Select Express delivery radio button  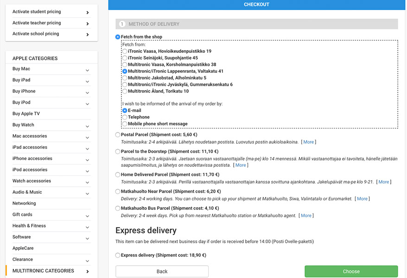[118, 255]
